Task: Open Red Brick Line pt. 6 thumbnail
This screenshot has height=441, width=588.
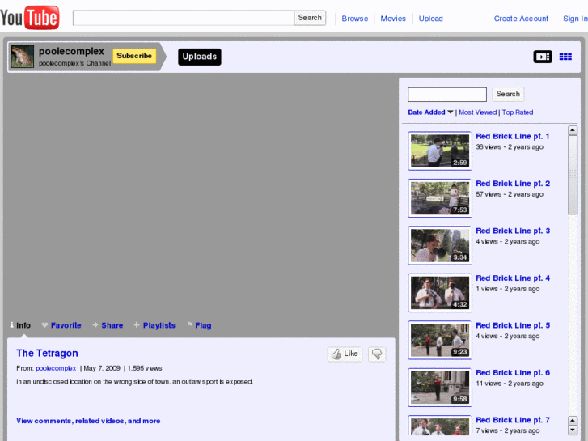Action: coord(440,387)
